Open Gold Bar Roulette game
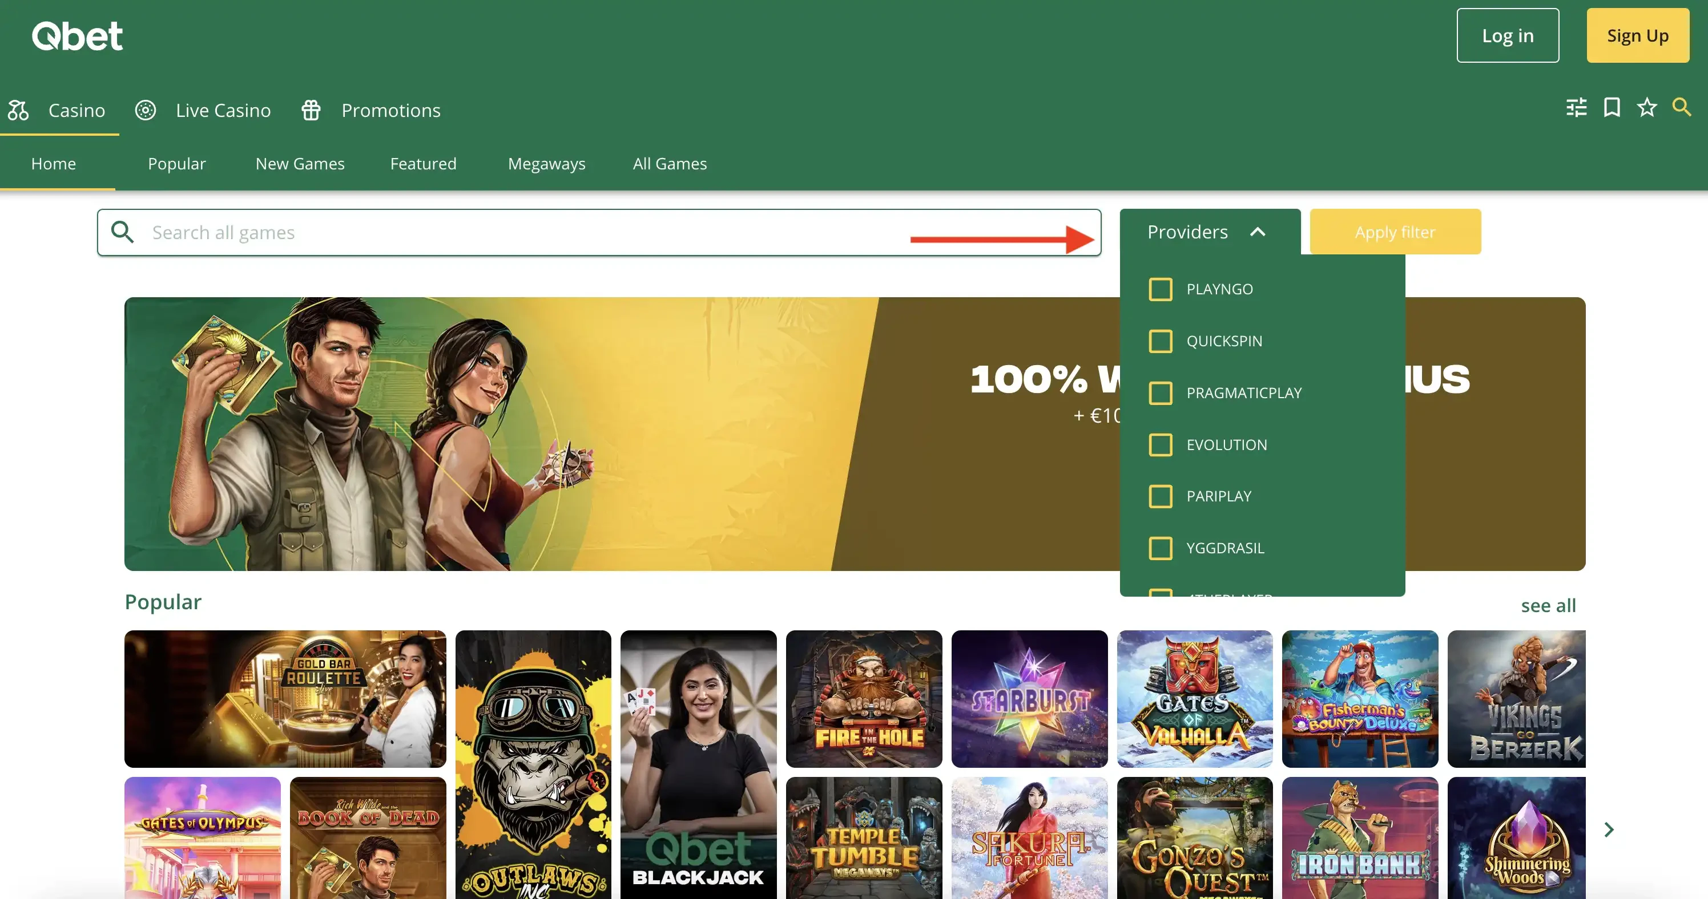This screenshot has width=1708, height=899. (285, 699)
